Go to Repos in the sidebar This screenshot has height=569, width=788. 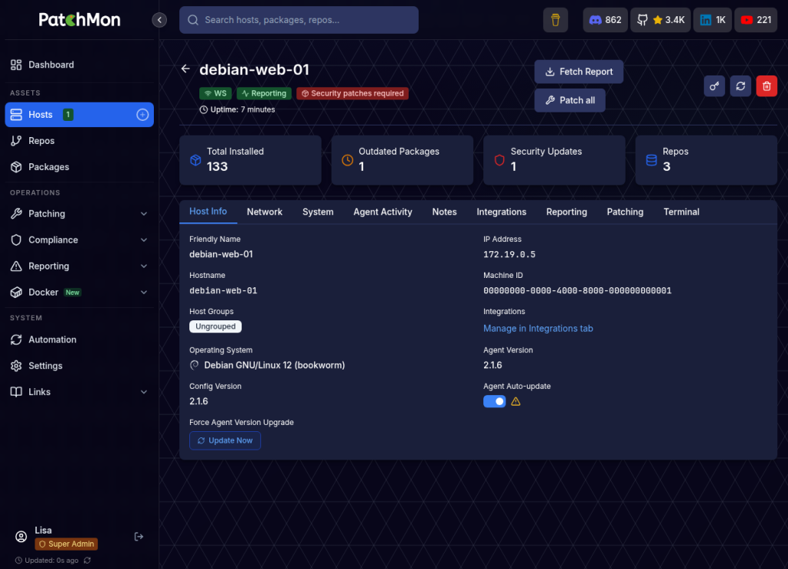pyautogui.click(x=79, y=141)
